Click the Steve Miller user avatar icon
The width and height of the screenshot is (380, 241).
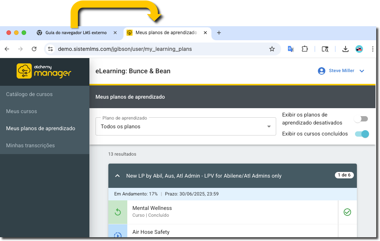(322, 71)
